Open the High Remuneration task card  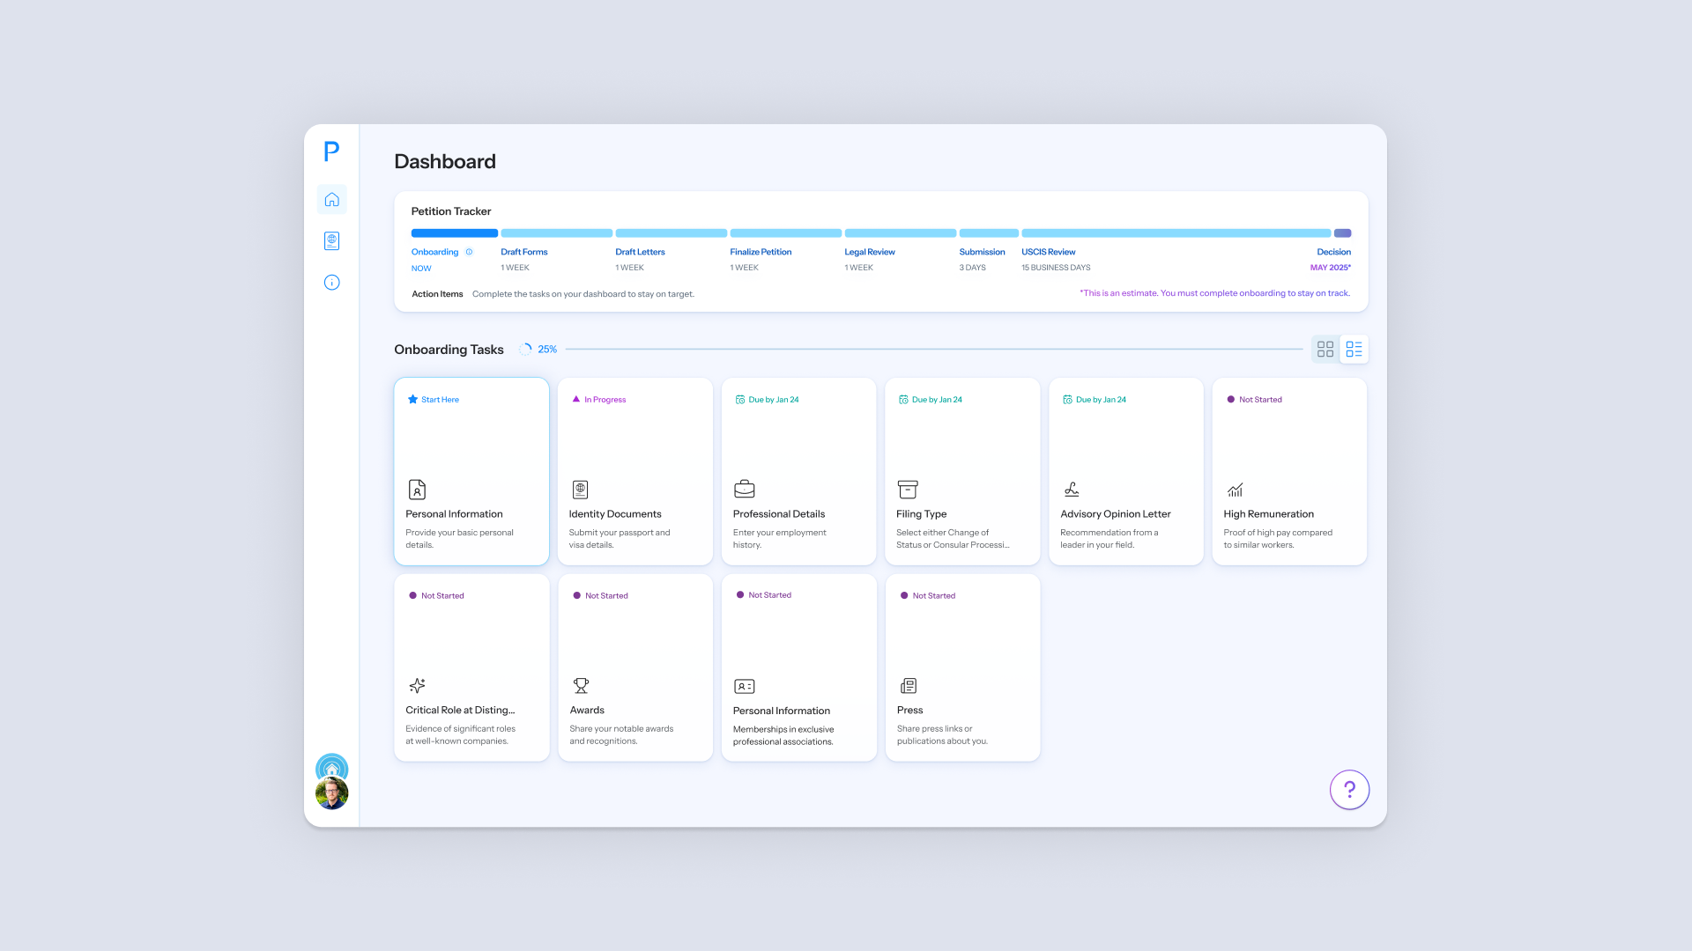tap(1288, 471)
